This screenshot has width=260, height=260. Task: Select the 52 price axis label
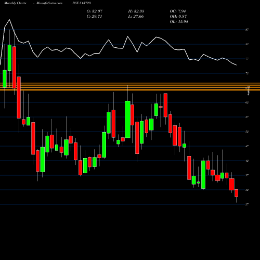[x=247, y=132]
